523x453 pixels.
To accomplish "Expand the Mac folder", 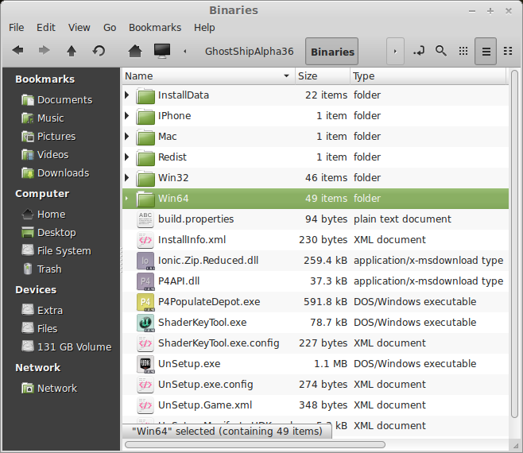I will coord(126,137).
